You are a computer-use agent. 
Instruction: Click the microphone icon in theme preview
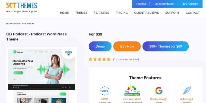pyautogui.click(x=68, y=53)
